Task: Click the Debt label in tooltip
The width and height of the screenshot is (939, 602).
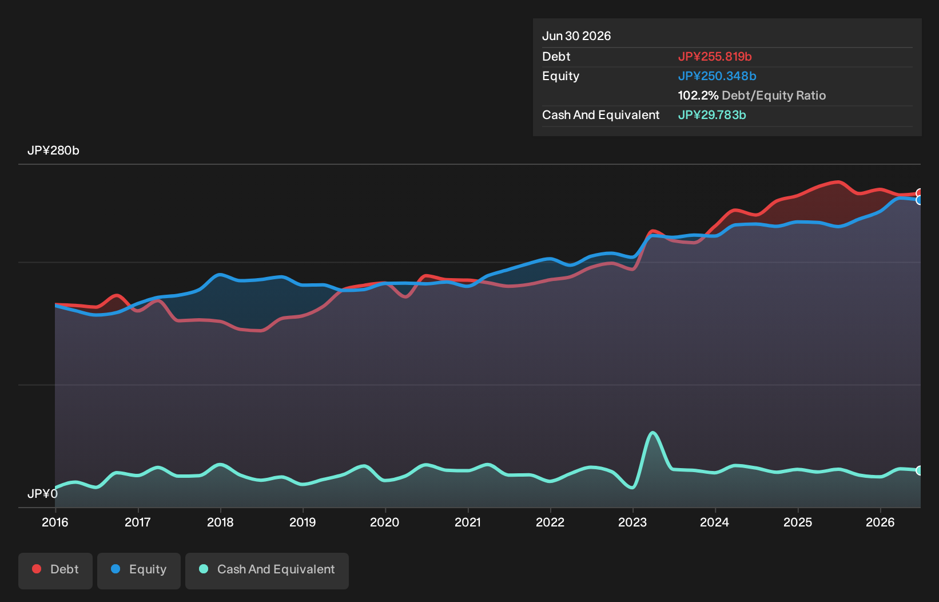Action: [556, 57]
